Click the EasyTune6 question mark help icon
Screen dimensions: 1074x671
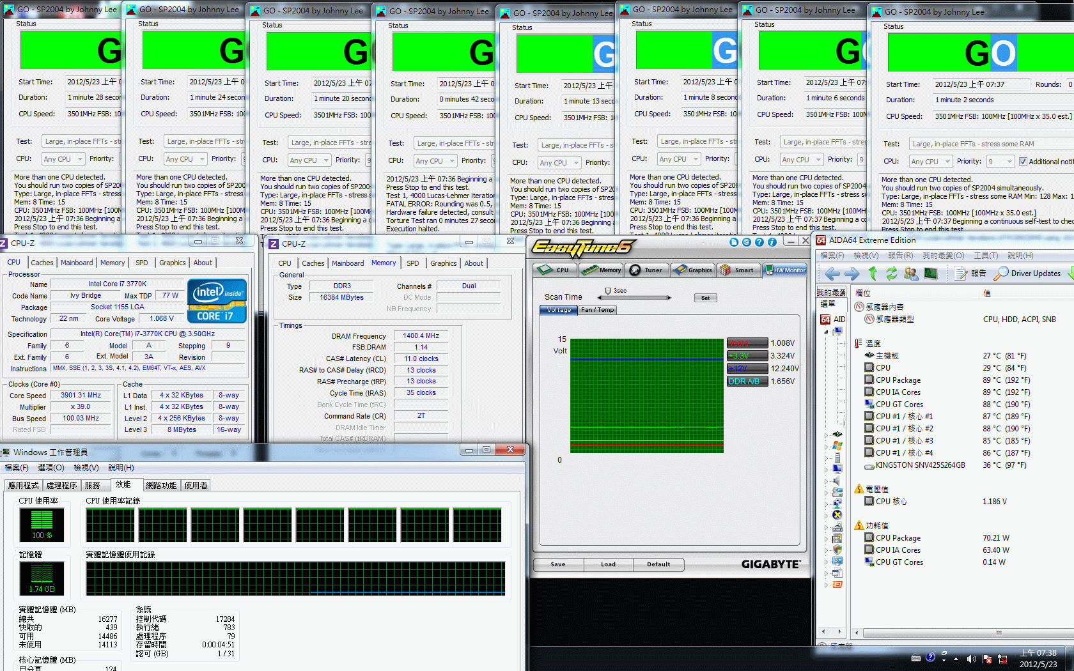(759, 242)
